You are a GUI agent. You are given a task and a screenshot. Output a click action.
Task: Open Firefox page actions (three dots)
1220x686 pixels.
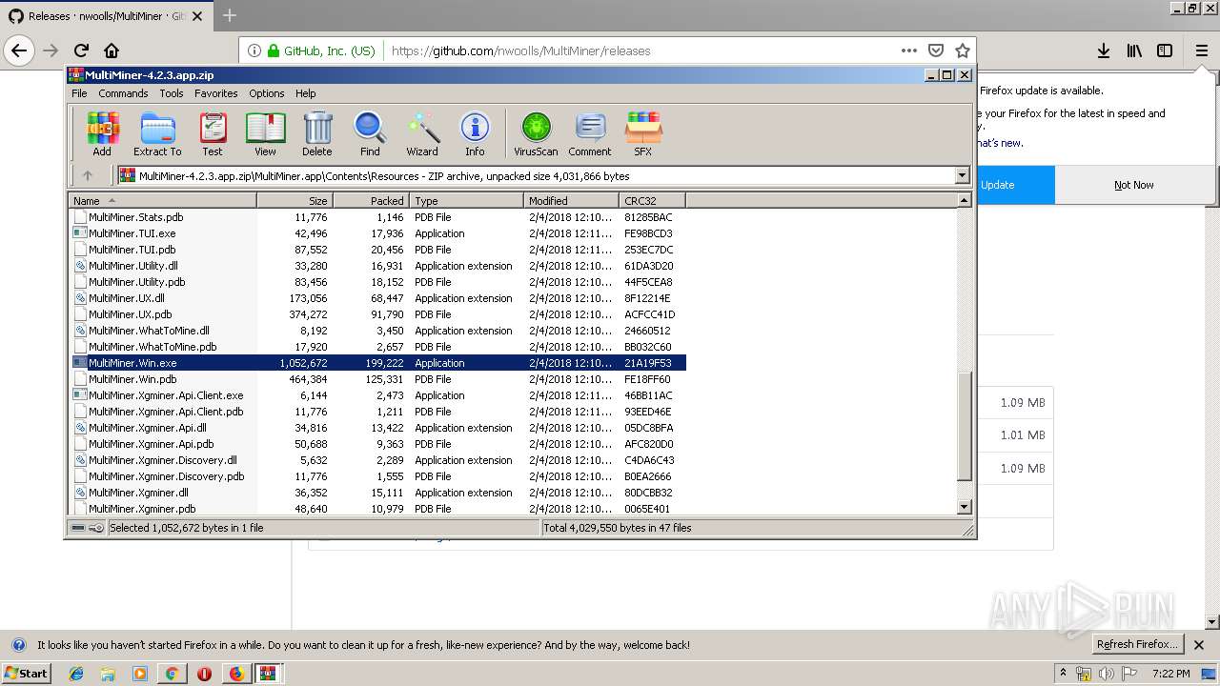909,50
